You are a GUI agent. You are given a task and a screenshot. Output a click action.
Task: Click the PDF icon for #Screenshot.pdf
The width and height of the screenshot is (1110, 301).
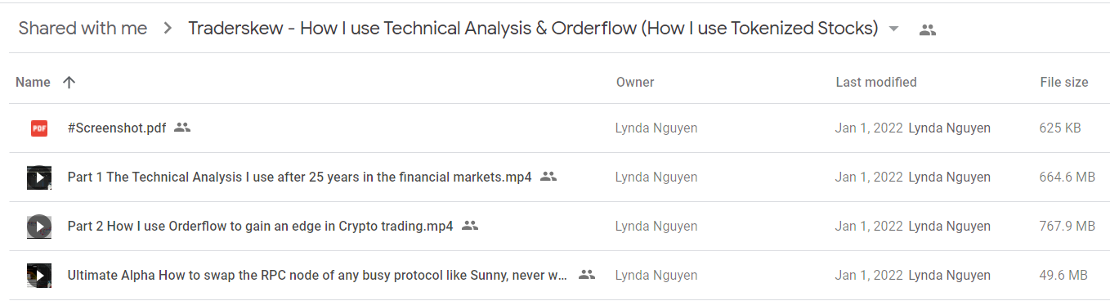(x=39, y=128)
